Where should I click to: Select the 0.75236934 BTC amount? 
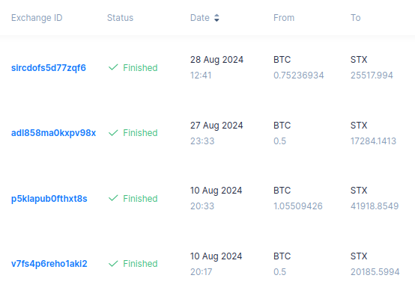299,75
